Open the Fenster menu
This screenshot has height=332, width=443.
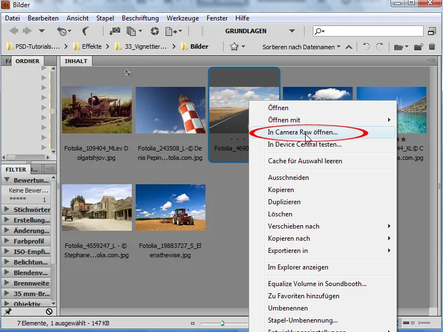pyautogui.click(x=217, y=18)
